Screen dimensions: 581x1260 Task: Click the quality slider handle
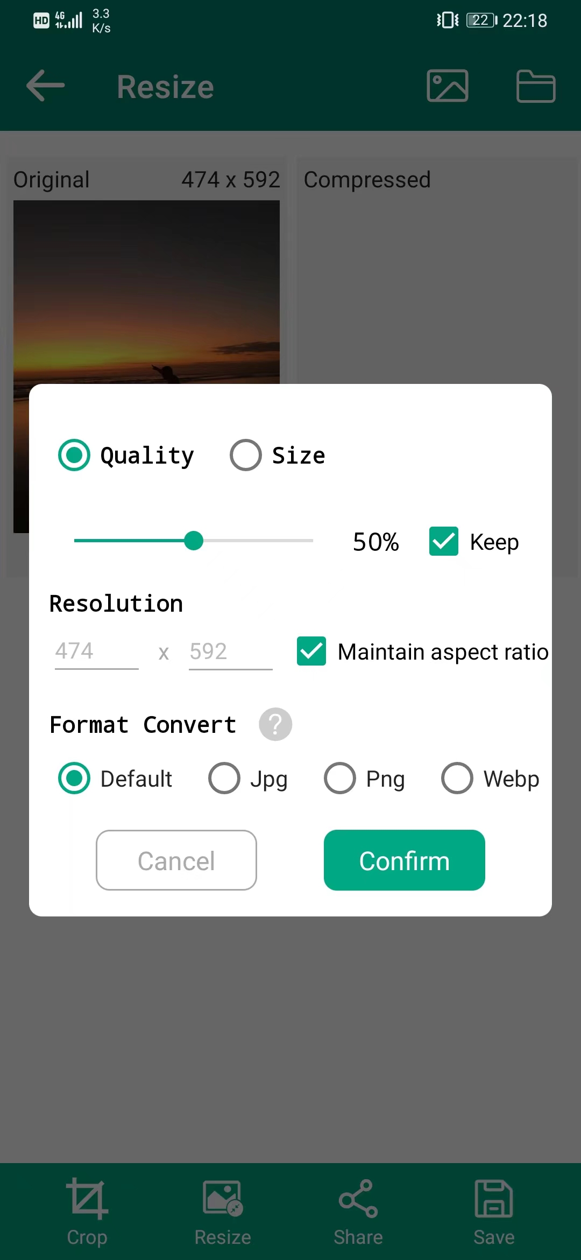coord(194,541)
